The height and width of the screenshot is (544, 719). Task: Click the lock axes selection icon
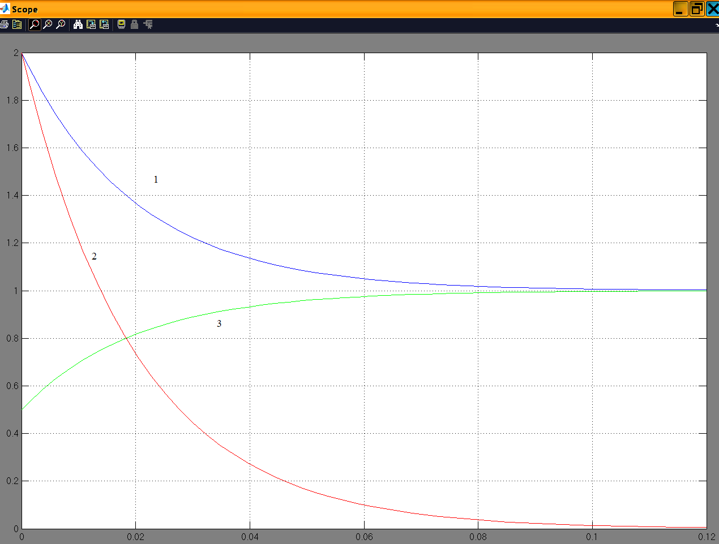tap(134, 24)
